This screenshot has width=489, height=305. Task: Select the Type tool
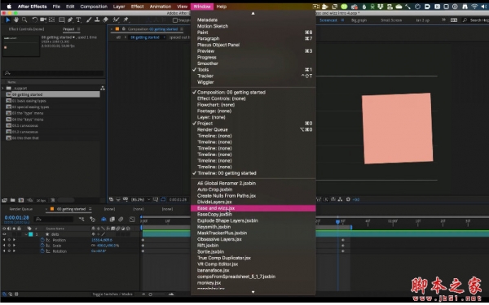[78, 20]
